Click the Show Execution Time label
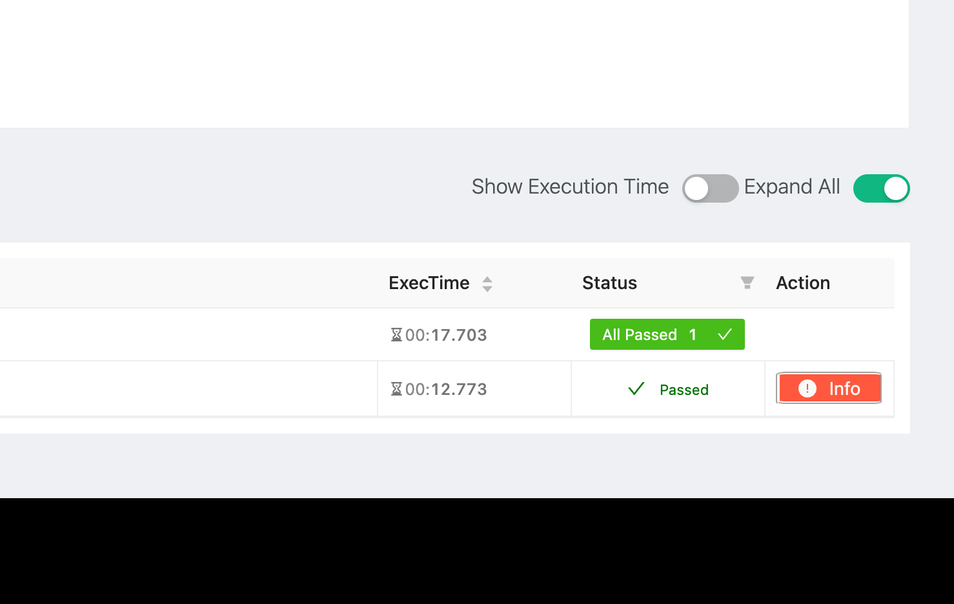Image resolution: width=954 pixels, height=604 pixels. (570, 186)
